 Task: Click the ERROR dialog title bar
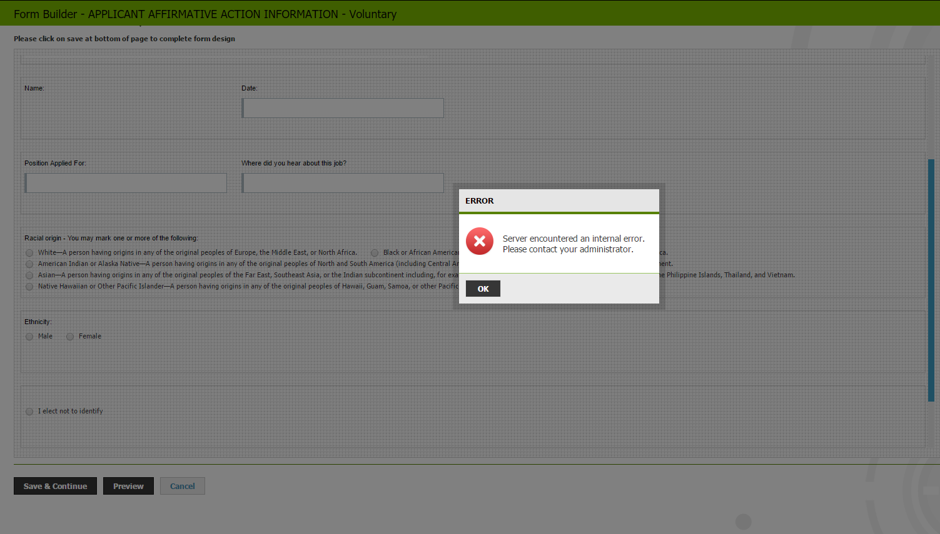(558, 200)
